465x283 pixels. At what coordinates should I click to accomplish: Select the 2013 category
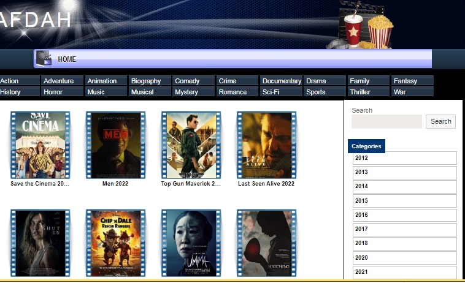(x=405, y=172)
